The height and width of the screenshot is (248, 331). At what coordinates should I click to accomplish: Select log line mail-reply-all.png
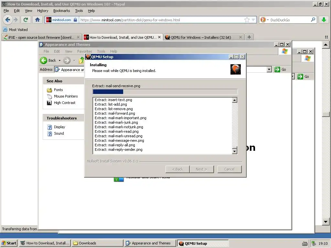point(115,145)
